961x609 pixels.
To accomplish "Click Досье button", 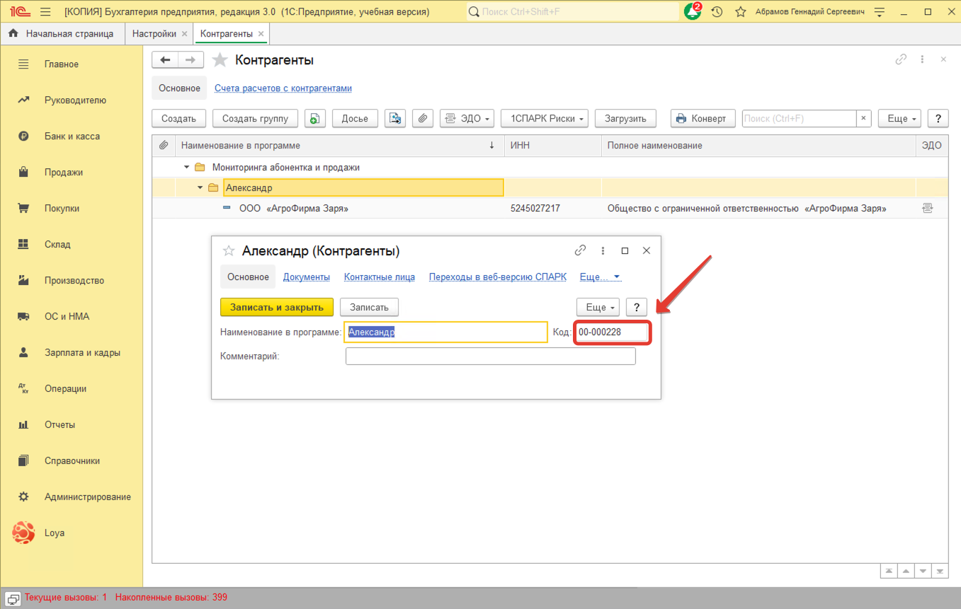I will pyautogui.click(x=355, y=119).
